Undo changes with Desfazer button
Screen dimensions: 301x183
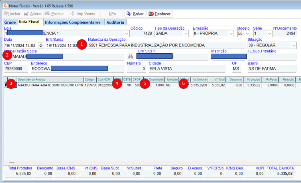[159, 14]
